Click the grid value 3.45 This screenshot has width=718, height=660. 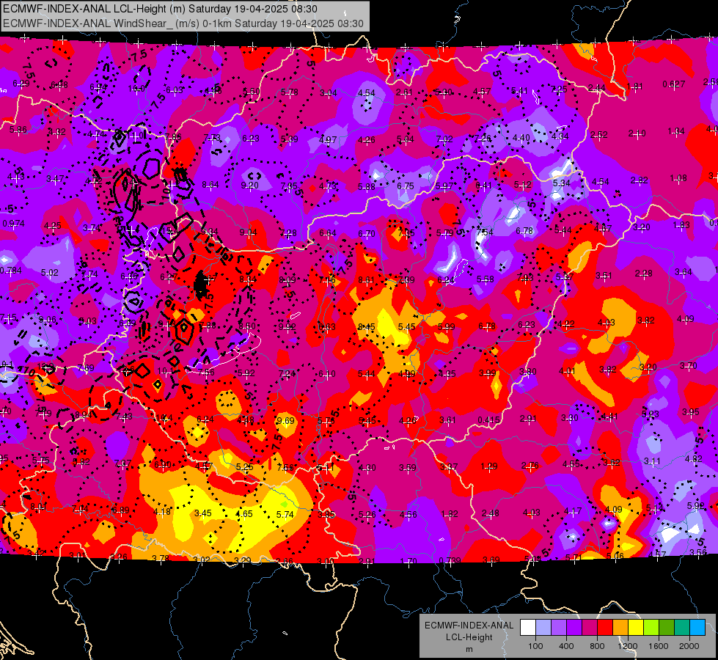(x=203, y=513)
